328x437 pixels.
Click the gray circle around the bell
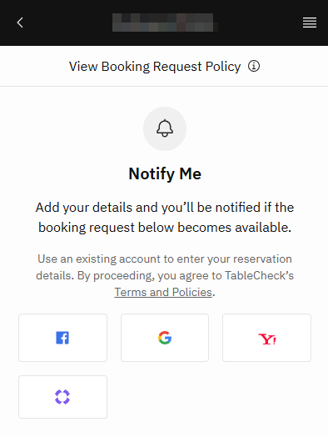coord(165,128)
